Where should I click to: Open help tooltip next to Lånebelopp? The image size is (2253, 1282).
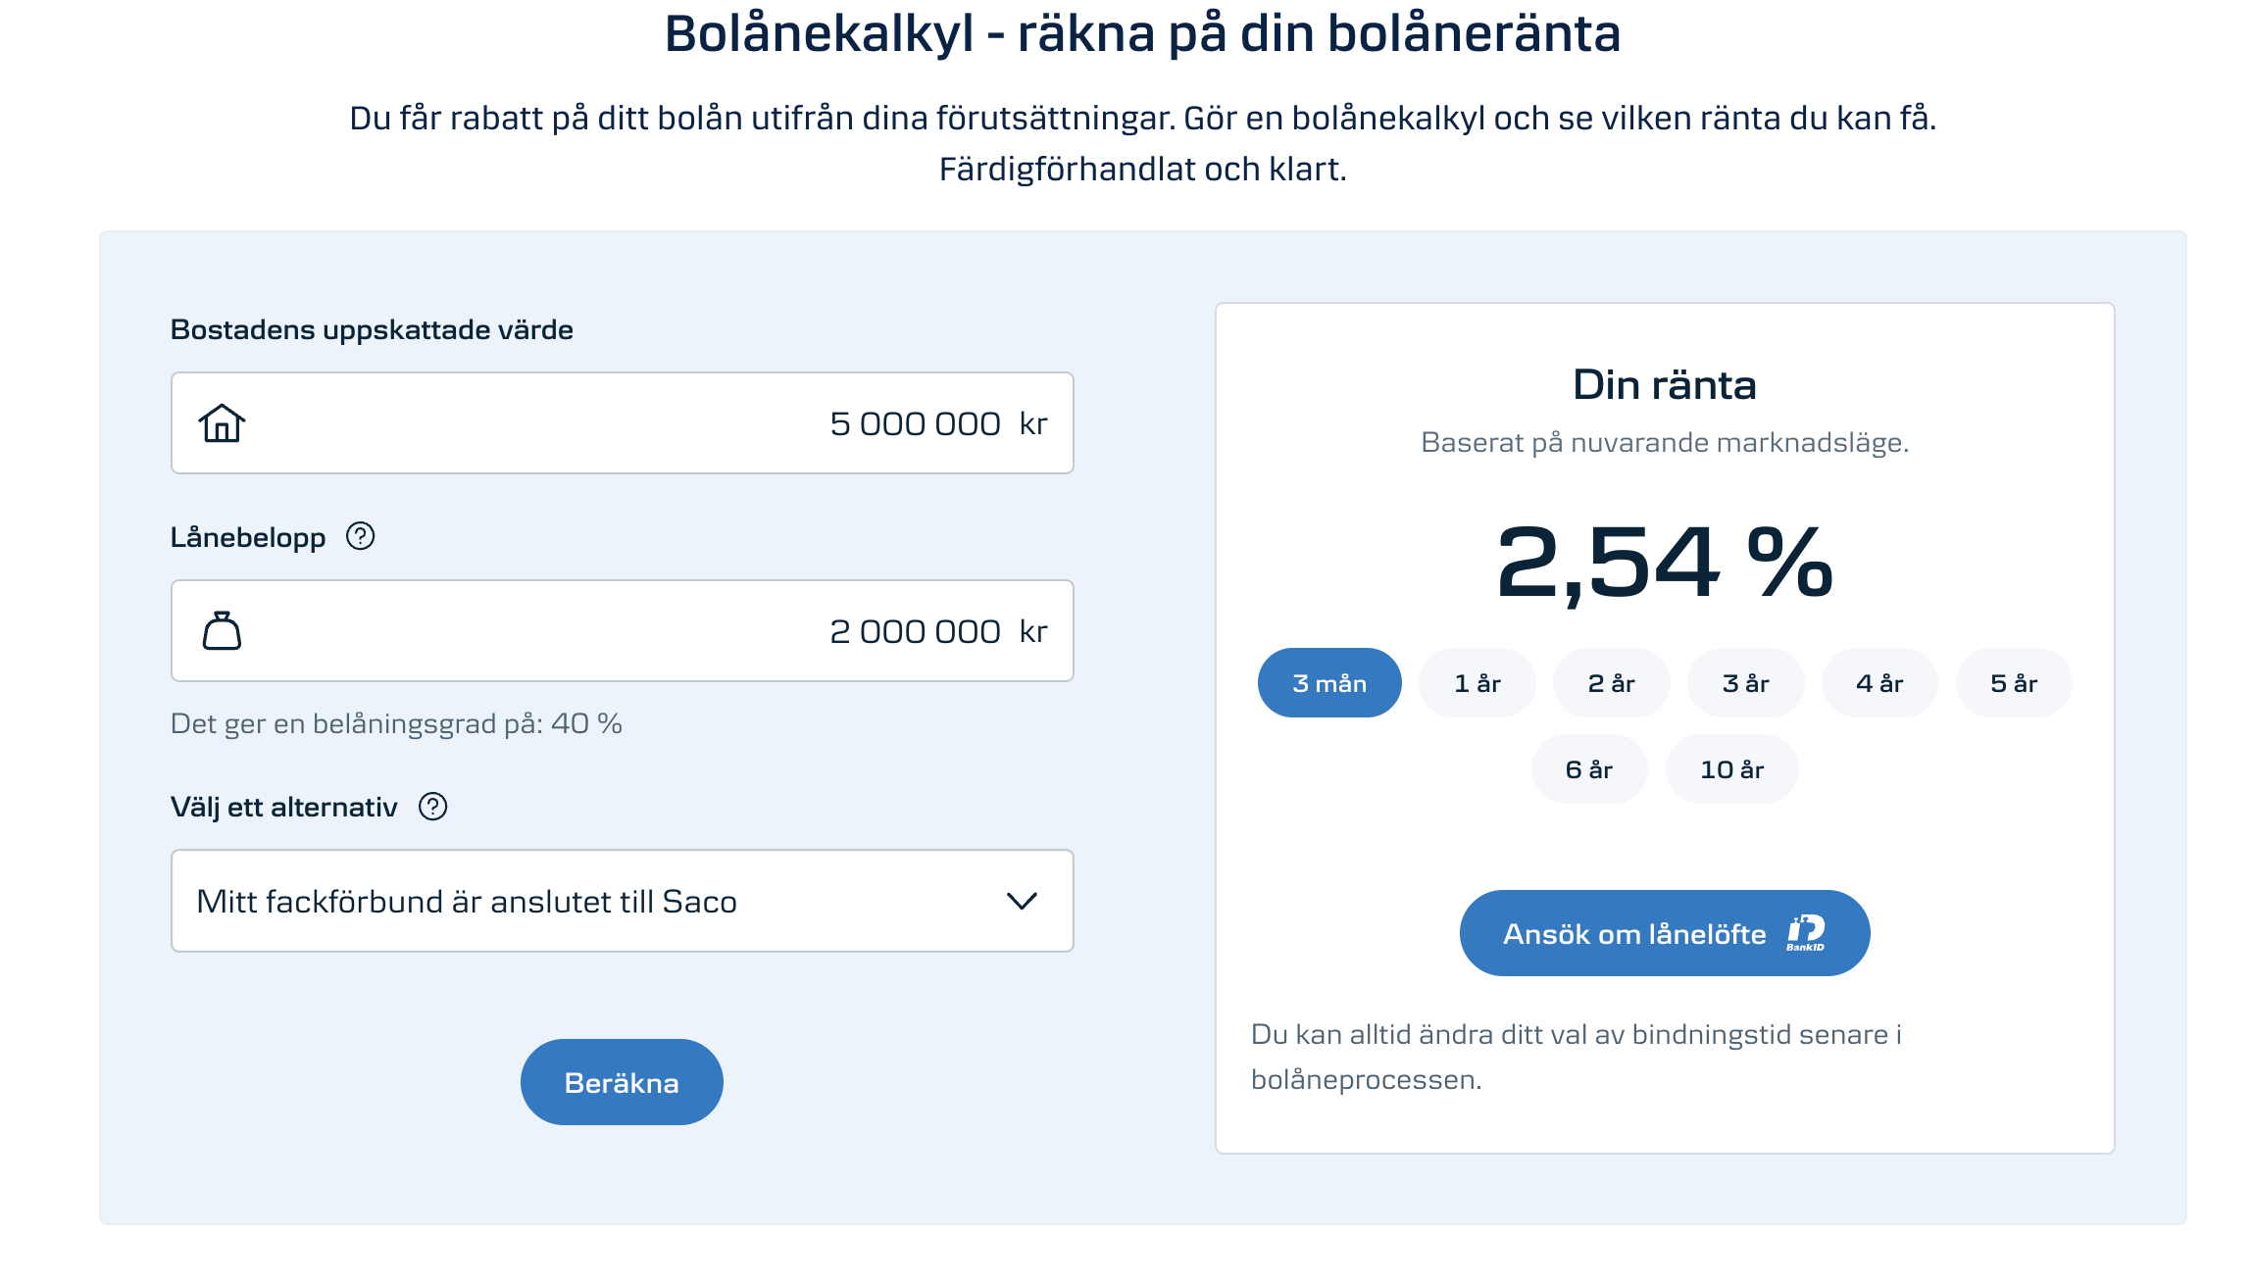[360, 536]
